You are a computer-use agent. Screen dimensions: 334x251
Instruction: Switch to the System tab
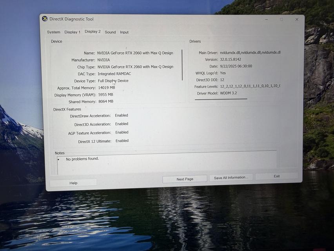coord(54,32)
